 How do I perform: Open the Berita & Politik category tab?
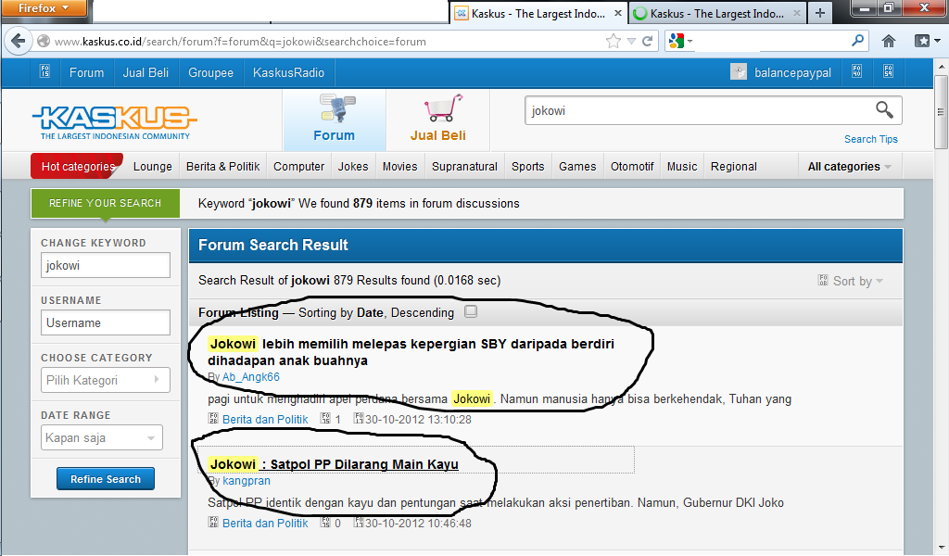[222, 167]
